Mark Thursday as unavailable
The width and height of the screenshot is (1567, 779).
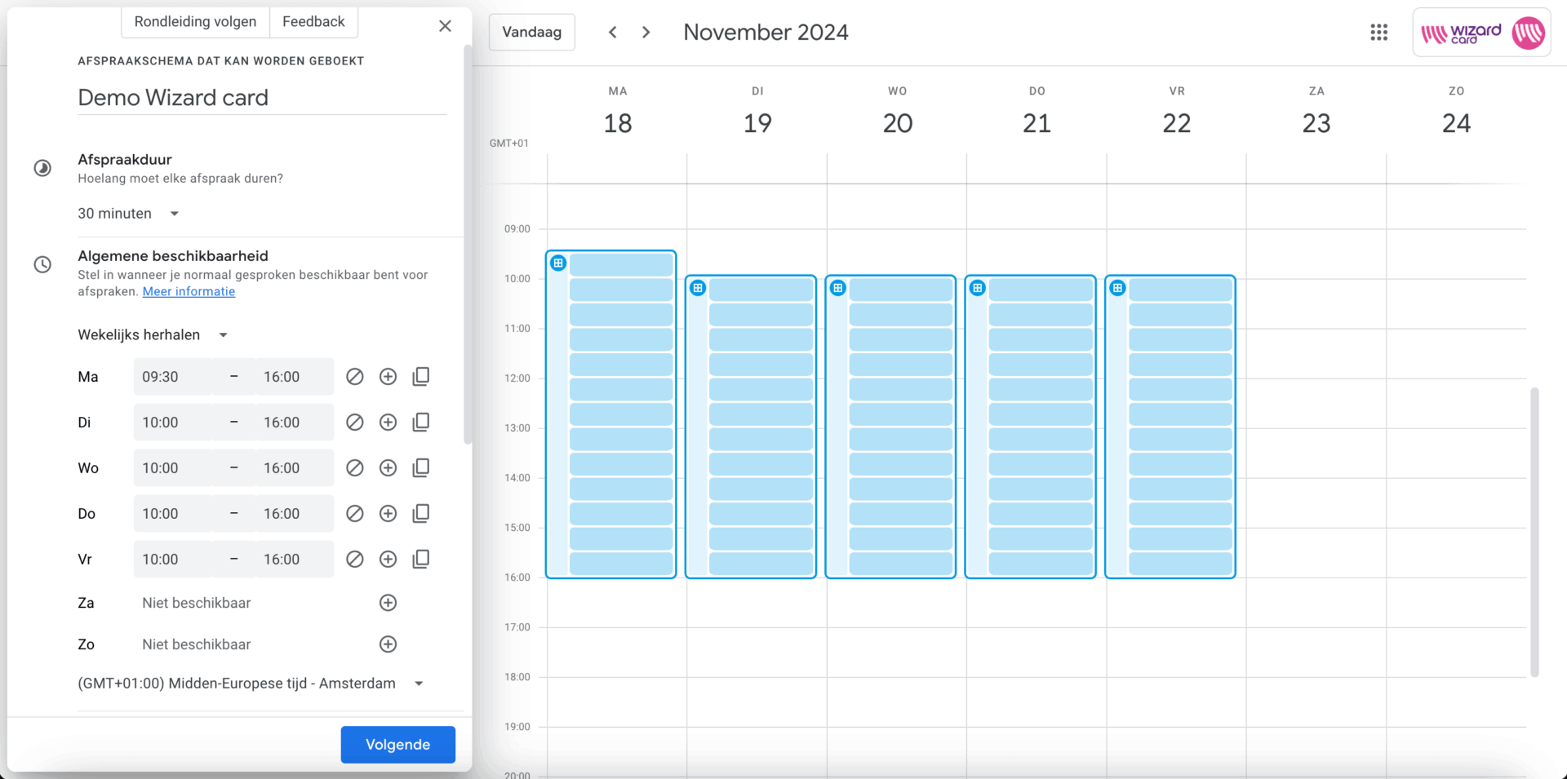click(x=354, y=514)
